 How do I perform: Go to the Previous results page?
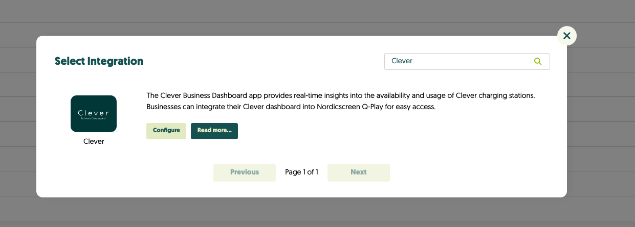point(244,172)
